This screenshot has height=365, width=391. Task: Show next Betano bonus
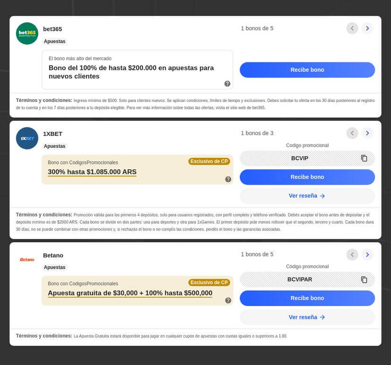(367, 255)
